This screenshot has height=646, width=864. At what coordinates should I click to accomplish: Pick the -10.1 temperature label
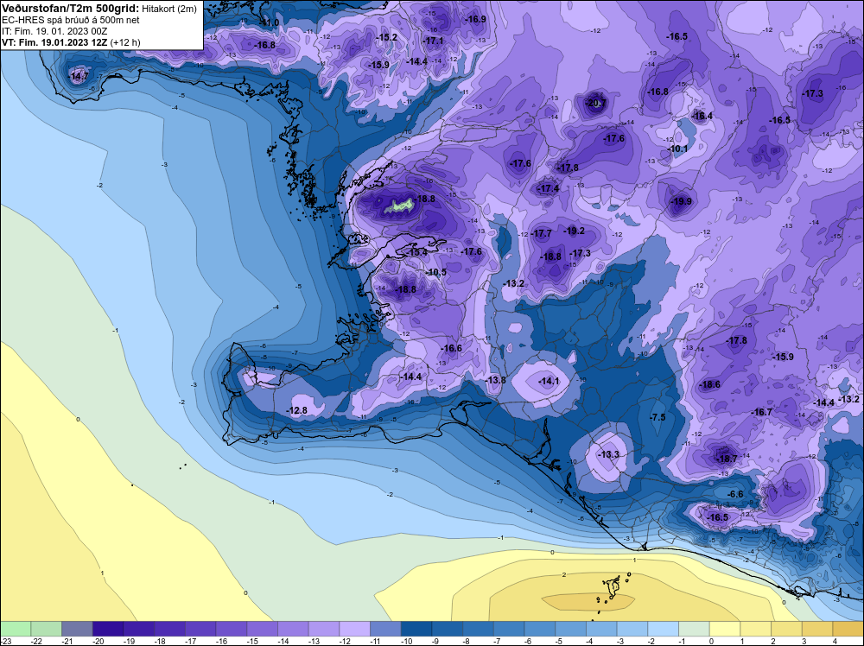[678, 149]
